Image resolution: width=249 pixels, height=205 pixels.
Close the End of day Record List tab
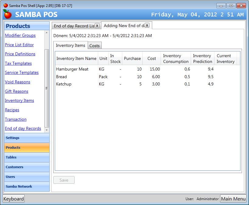click(x=97, y=26)
